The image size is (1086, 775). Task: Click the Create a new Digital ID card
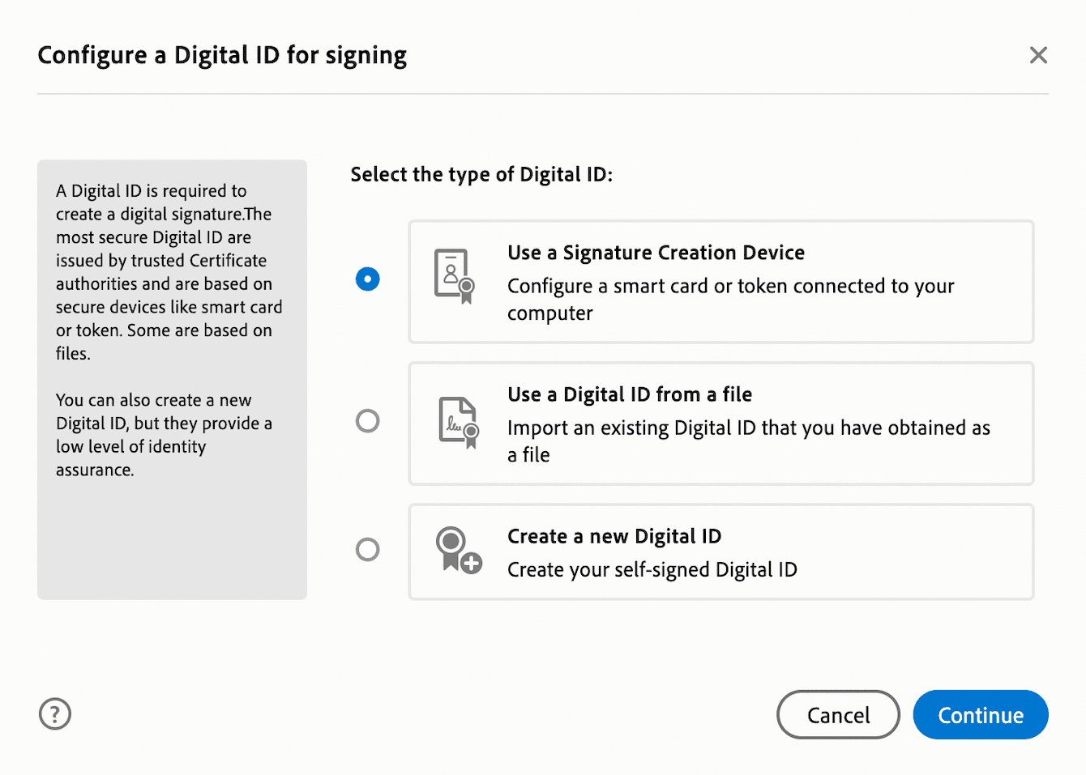point(721,551)
